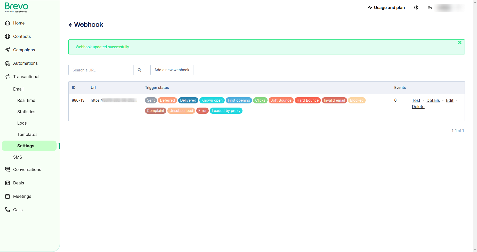Viewport: 477px width, 252px height.
Task: Click the organization building icon
Action: pos(430,8)
